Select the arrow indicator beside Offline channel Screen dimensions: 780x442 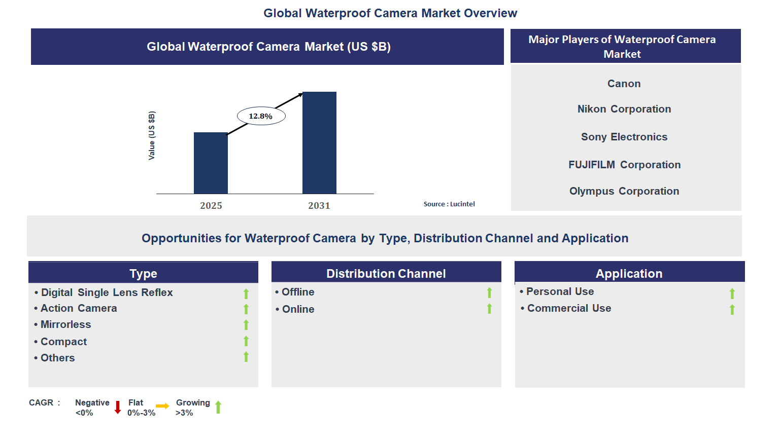[x=489, y=292]
